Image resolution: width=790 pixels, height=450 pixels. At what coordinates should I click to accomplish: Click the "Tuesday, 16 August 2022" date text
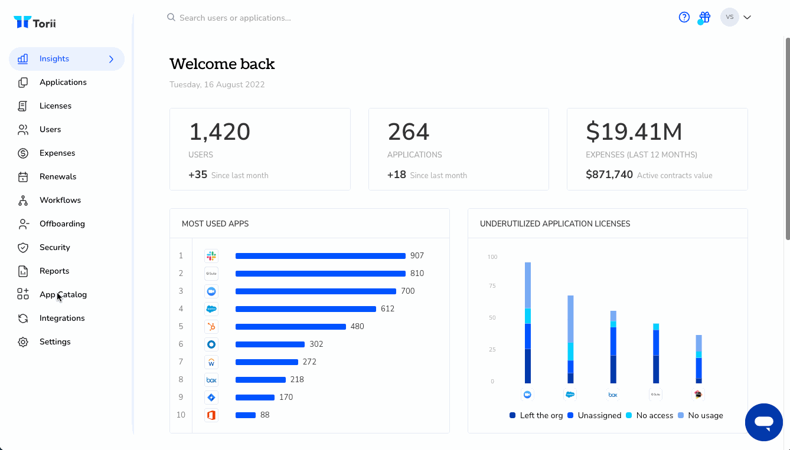click(217, 84)
